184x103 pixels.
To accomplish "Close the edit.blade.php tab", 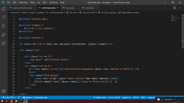I will tap(57, 8).
